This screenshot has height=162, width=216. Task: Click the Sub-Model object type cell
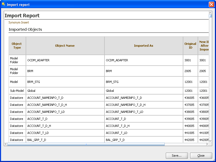pos(17,91)
